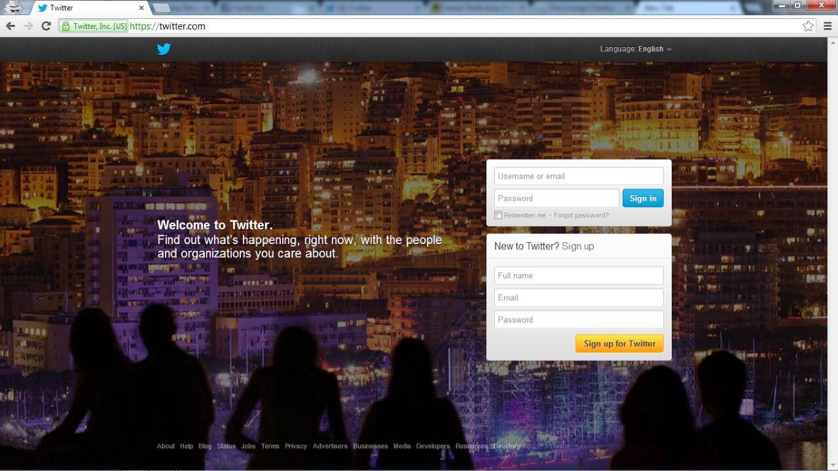Click the Twitter bird logo in header

[x=164, y=49]
